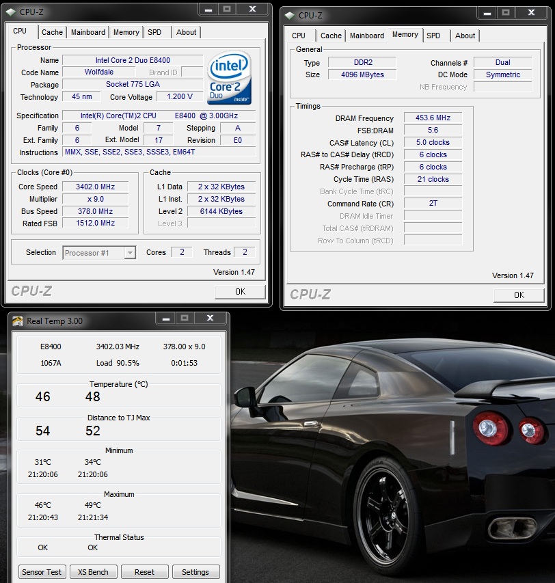Click OK in the right CPU-Z memory window
Image resolution: width=555 pixels, height=583 pixels.
click(x=519, y=295)
